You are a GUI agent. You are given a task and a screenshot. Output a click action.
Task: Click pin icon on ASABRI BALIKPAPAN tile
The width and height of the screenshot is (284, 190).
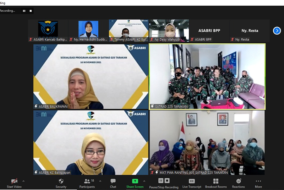pyautogui.click(x=36, y=106)
